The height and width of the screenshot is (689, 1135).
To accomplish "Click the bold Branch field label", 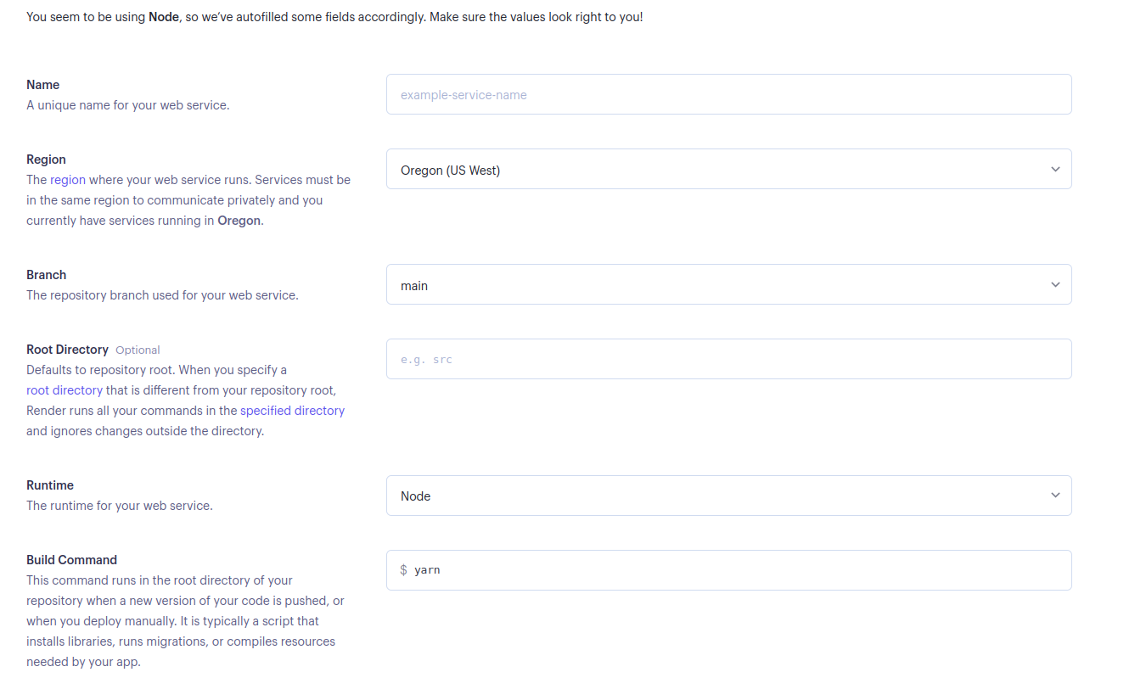I will (46, 275).
